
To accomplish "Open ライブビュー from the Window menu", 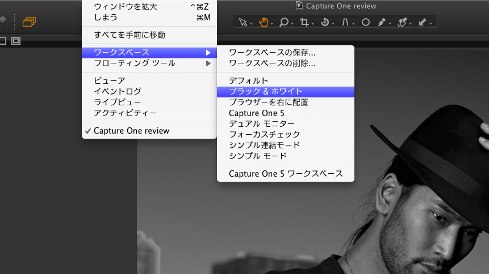I will tap(149, 102).
